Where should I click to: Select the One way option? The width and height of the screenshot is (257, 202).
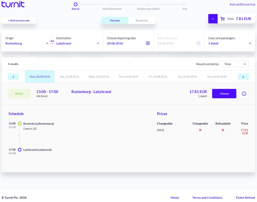click(115, 20)
